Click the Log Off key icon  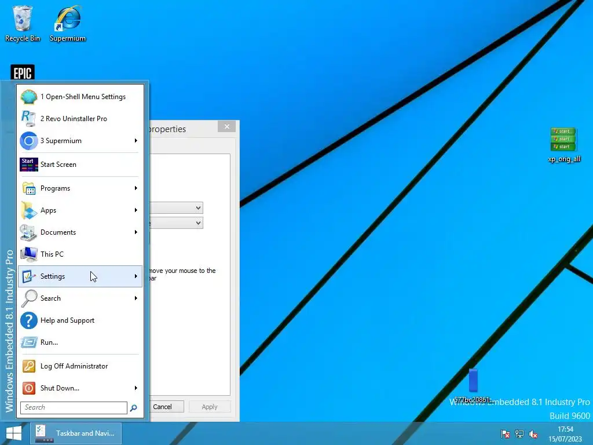coord(29,366)
